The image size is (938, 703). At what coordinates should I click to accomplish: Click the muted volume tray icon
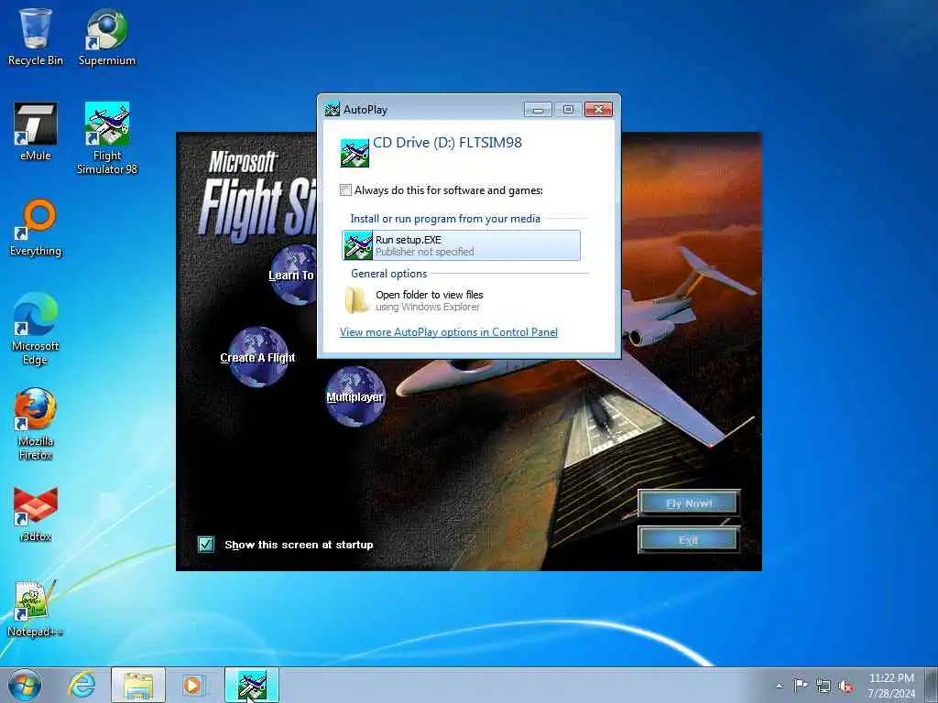(x=845, y=687)
